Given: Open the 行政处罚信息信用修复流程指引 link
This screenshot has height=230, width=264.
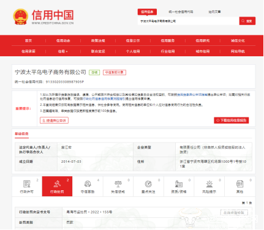Looking at the screenshot, I should click(x=104, y=98).
